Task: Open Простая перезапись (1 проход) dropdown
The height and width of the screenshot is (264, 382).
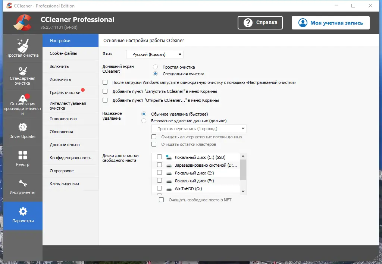Action: (x=199, y=129)
